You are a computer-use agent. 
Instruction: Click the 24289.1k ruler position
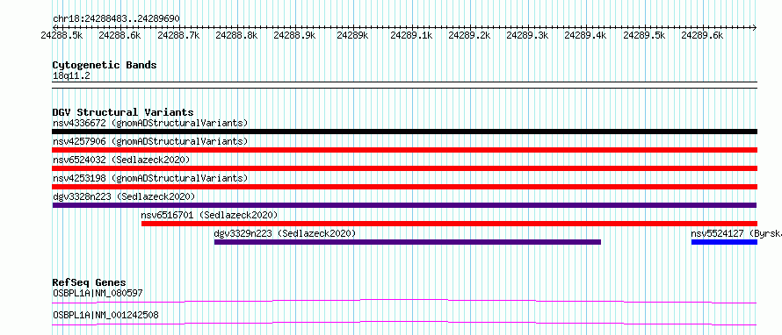411,35
